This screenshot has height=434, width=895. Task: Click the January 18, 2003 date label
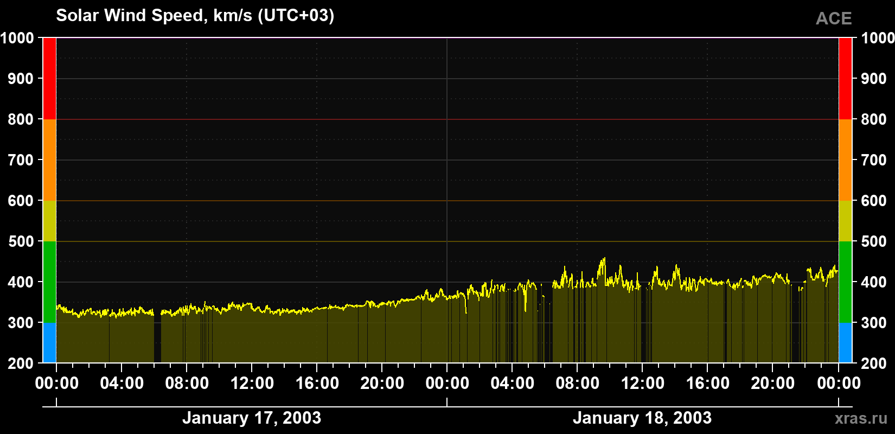[642, 418]
